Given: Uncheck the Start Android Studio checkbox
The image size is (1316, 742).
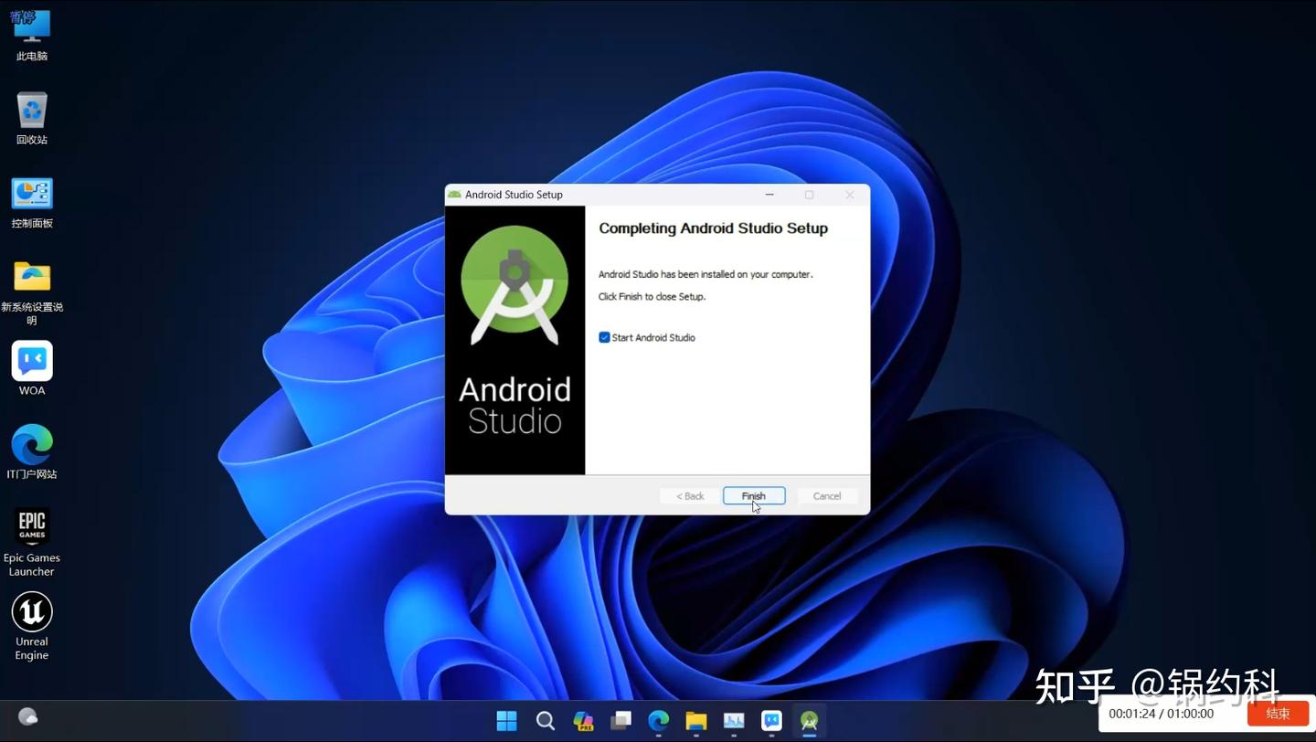Looking at the screenshot, I should pos(604,337).
